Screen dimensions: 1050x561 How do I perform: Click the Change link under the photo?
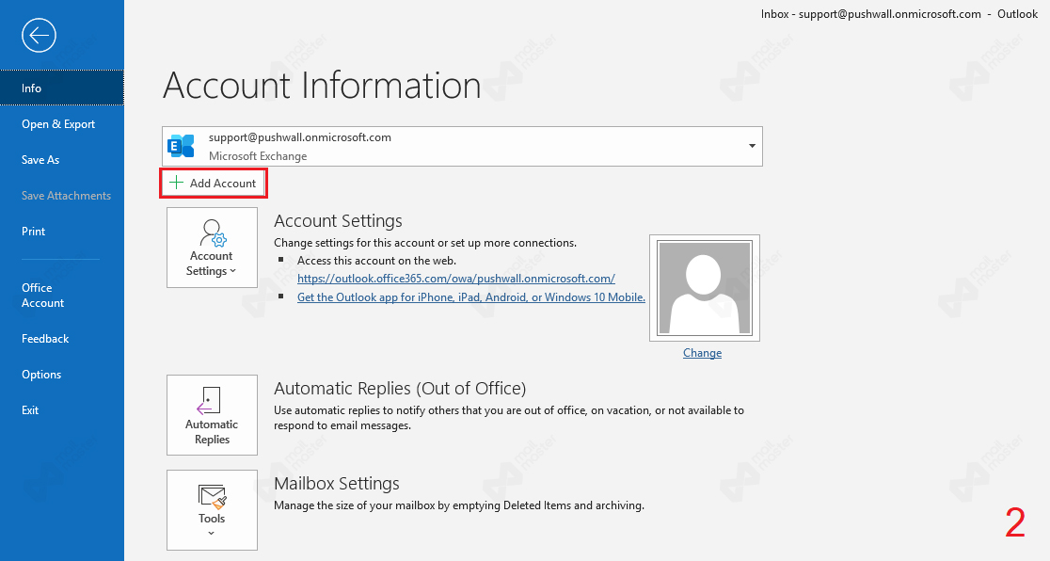[702, 353]
